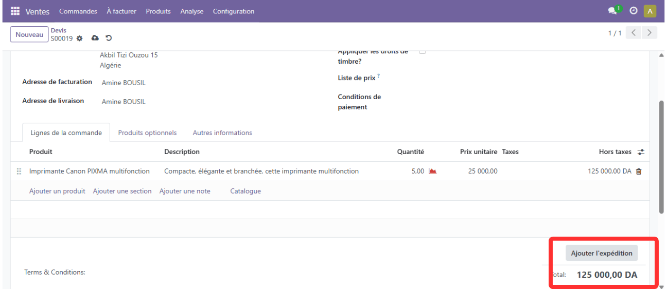
Task: Delete the Imprimante Canon order line
Action: (x=639, y=171)
